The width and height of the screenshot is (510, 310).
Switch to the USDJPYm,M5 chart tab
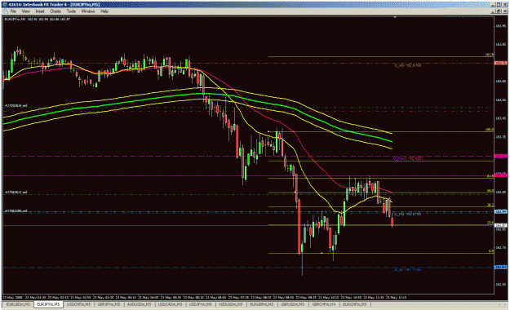201,304
